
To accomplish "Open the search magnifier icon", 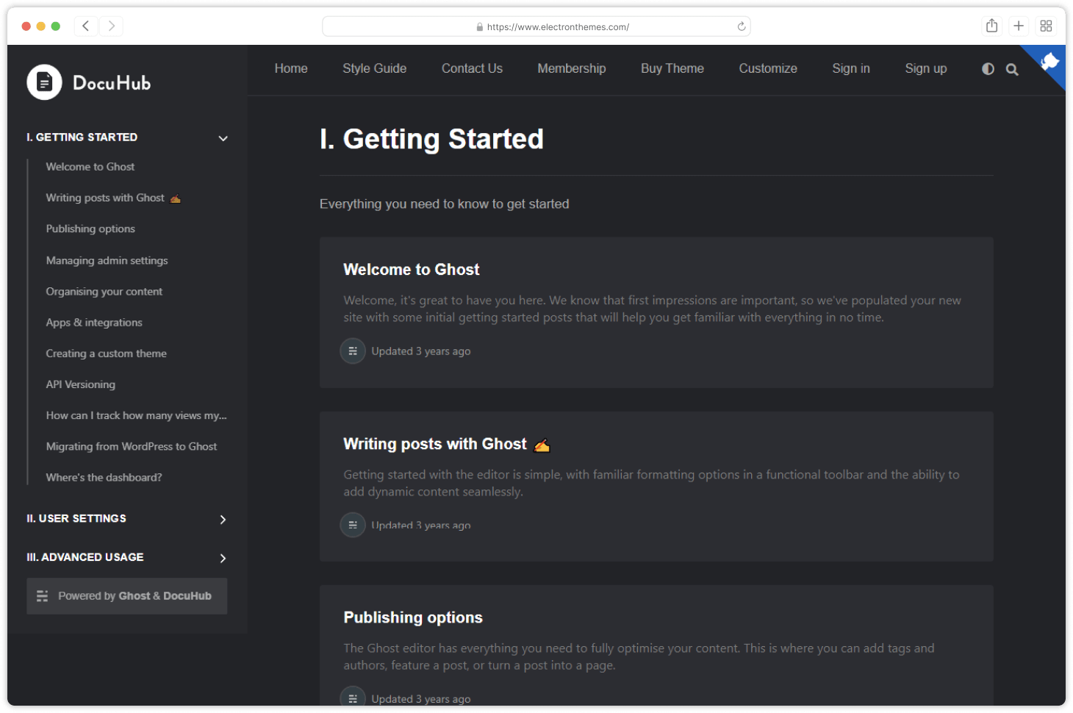I will [x=1012, y=69].
